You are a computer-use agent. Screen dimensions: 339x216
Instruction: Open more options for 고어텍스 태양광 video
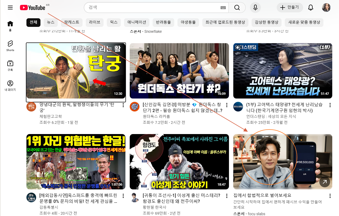click(330, 105)
